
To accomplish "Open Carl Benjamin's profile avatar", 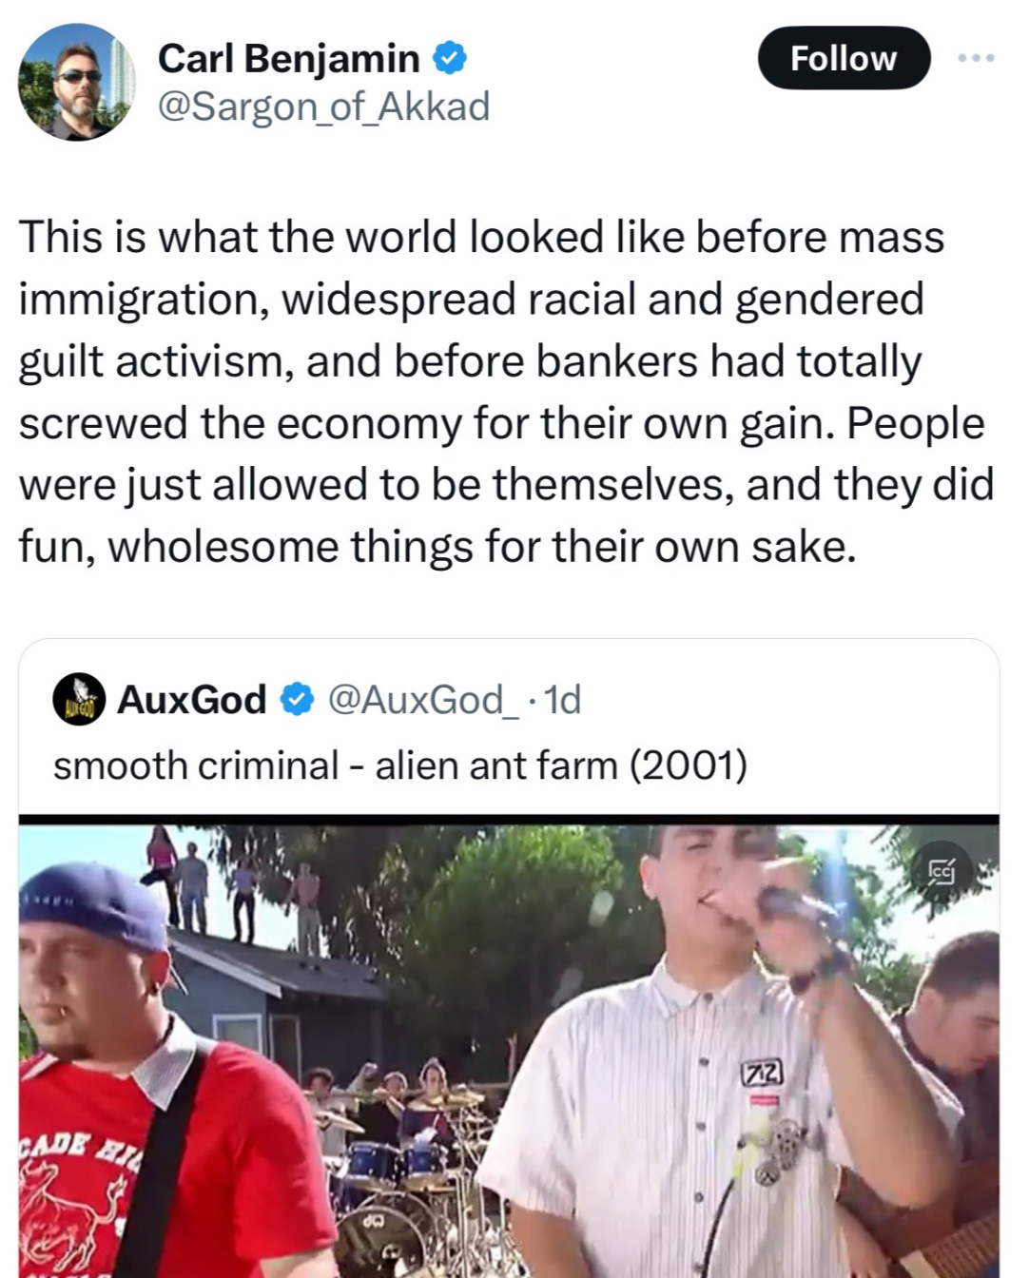I will [x=76, y=82].
